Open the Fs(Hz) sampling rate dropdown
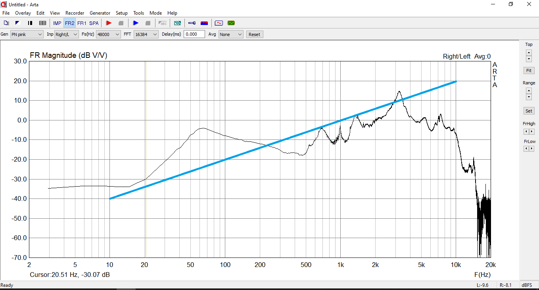Image resolution: width=539 pixels, height=290 pixels. click(108, 34)
